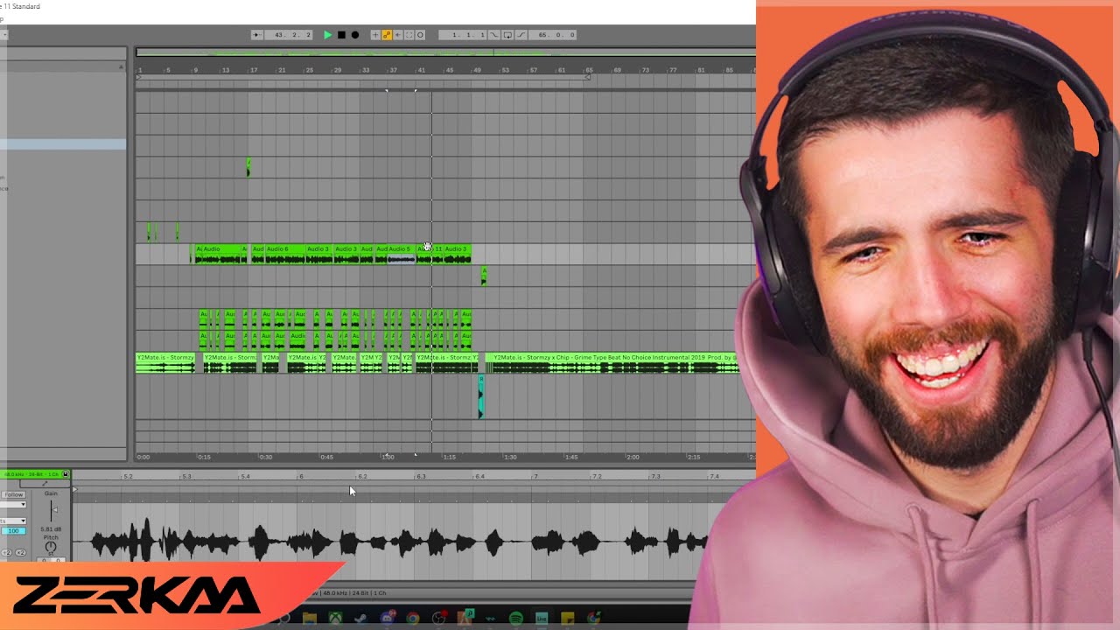Viewport: 1120px width, 630px height.
Task: Adjust the clip Gain slider
Action: 54,510
